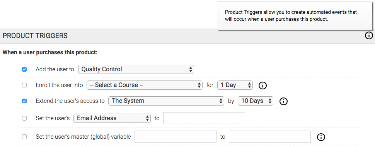Check the master (global) variable checkbox

(24, 137)
